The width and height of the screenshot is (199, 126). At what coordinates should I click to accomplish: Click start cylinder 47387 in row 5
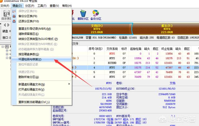pyautogui.click(x=138, y=72)
